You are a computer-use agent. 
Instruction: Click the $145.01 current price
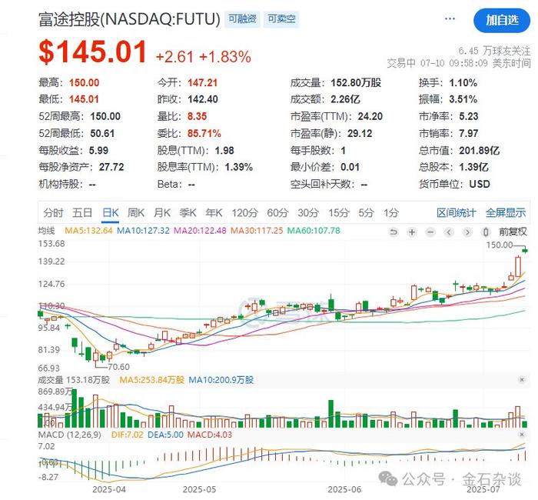tap(93, 52)
